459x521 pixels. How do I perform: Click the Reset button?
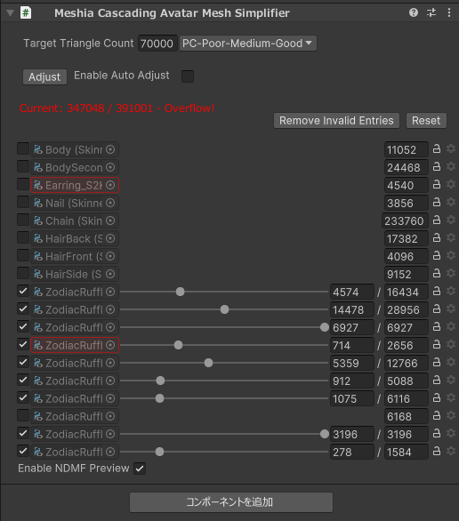coord(426,120)
